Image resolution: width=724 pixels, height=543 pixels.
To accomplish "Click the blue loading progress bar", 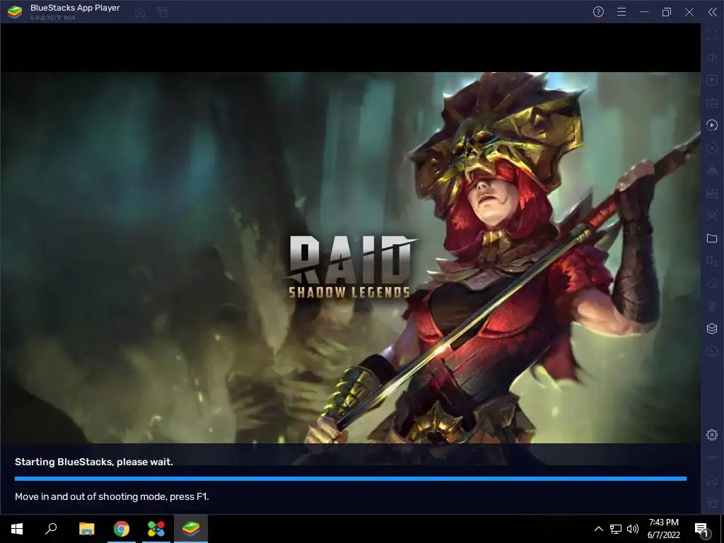I will (351, 479).
